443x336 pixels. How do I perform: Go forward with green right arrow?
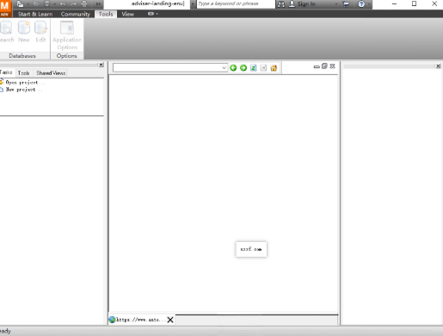tap(243, 68)
